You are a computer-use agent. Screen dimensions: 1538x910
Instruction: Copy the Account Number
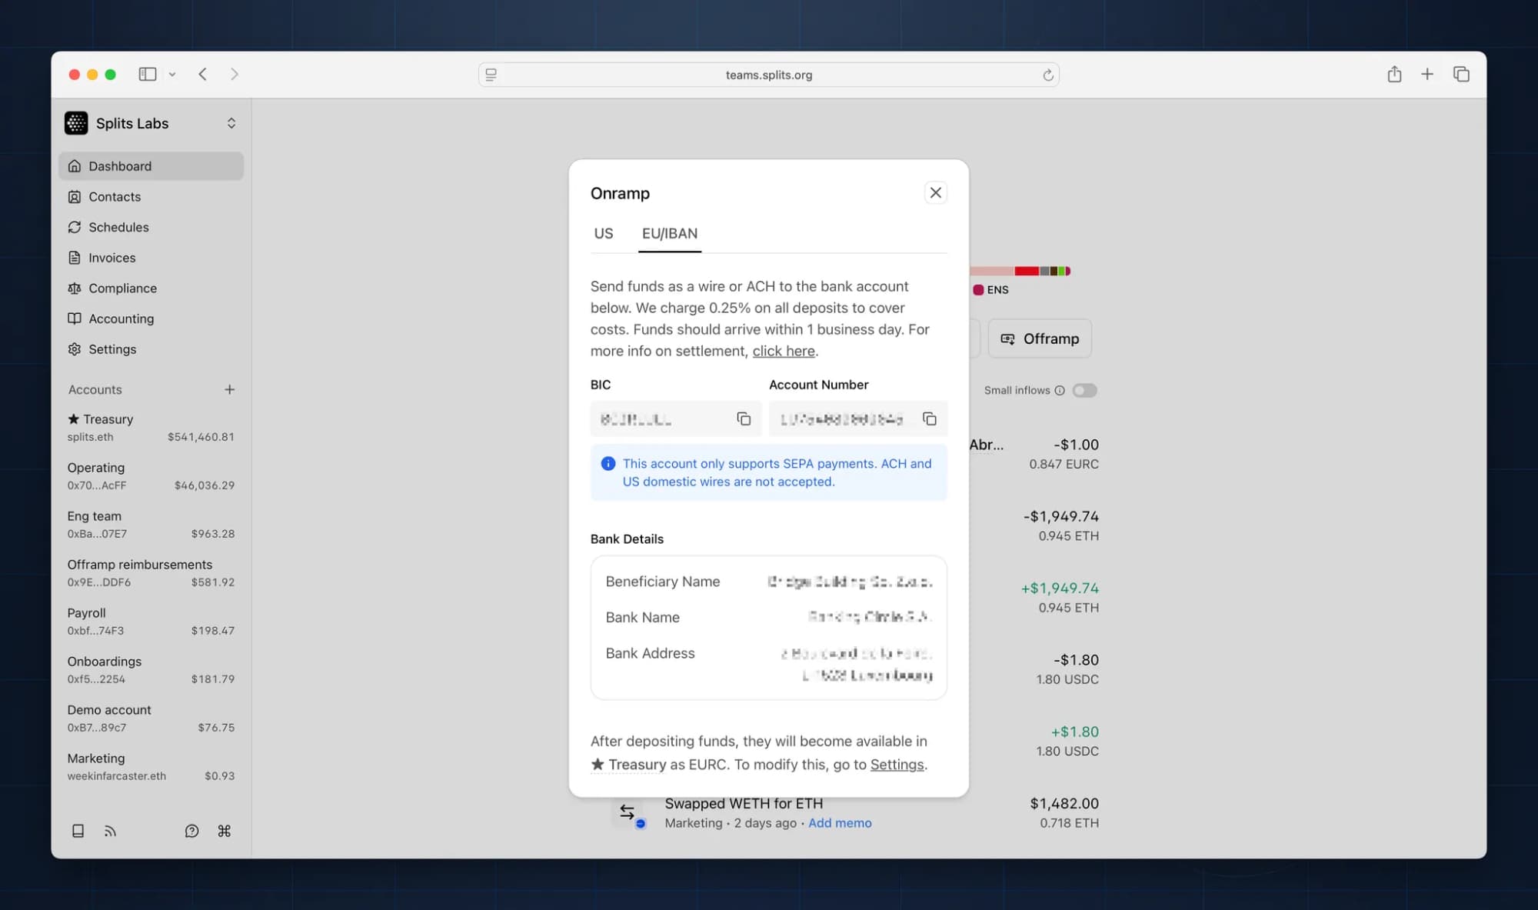(929, 419)
